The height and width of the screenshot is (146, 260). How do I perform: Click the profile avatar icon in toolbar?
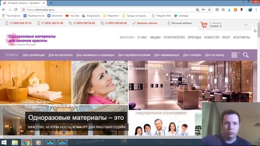pyautogui.click(x=250, y=10)
